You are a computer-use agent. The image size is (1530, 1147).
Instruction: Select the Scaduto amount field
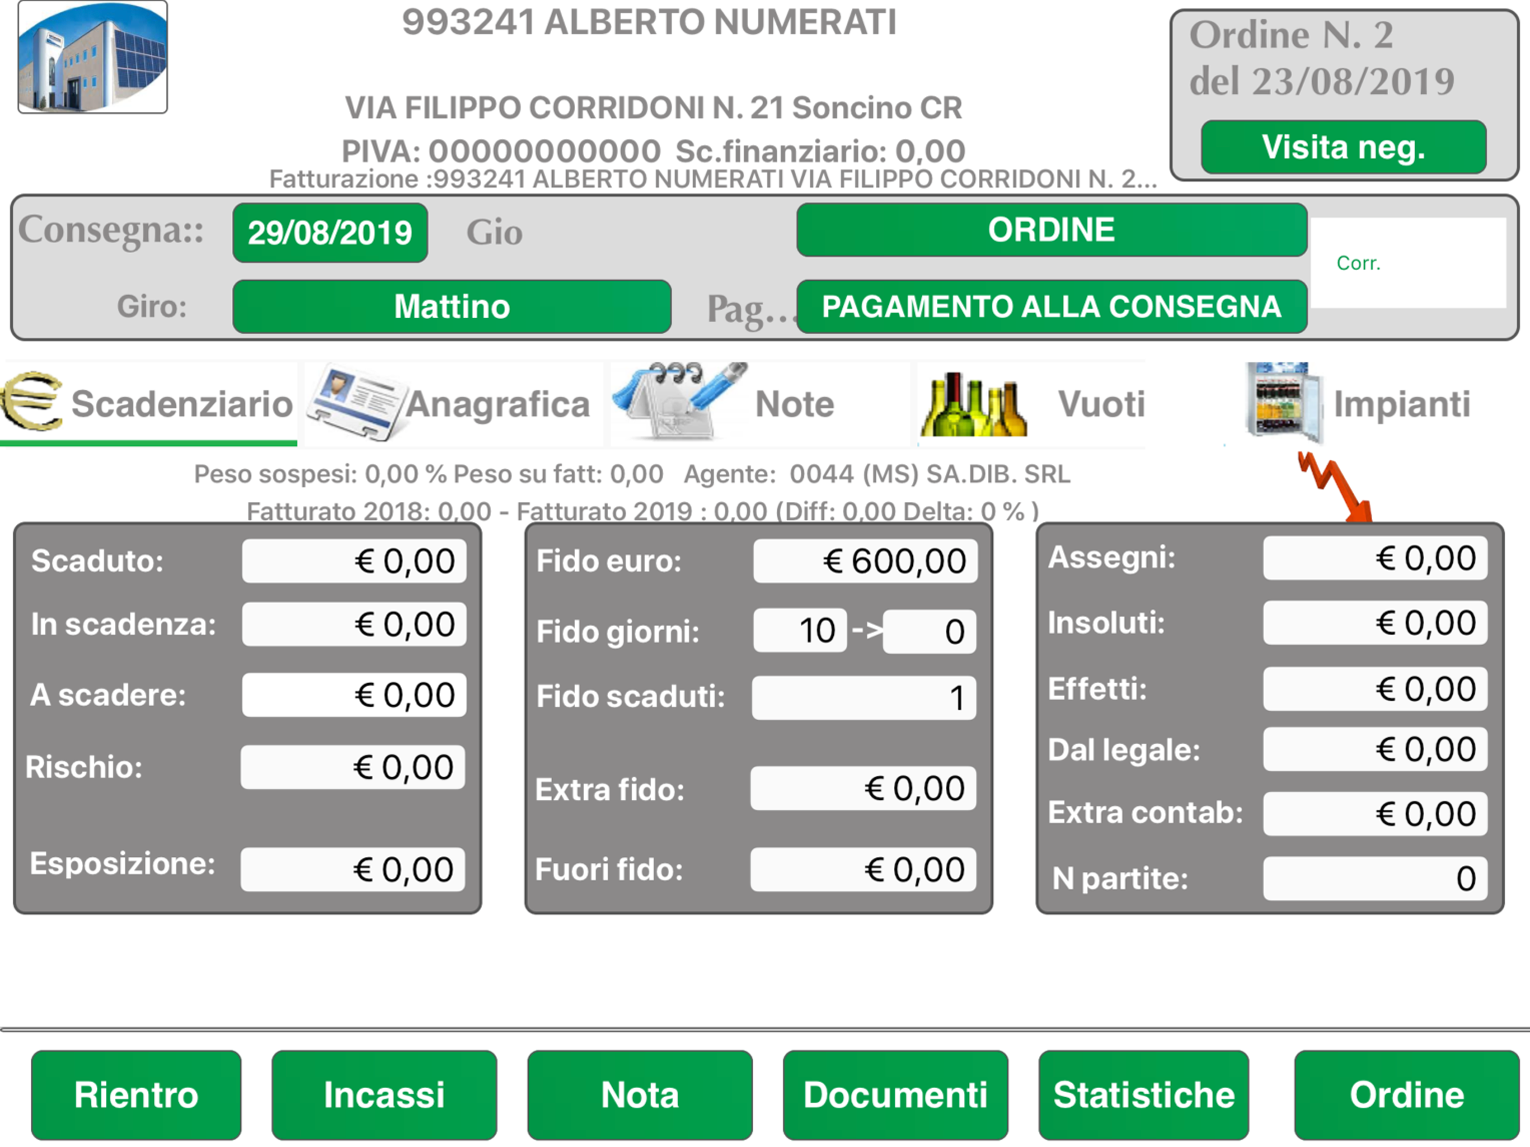pyautogui.click(x=354, y=561)
